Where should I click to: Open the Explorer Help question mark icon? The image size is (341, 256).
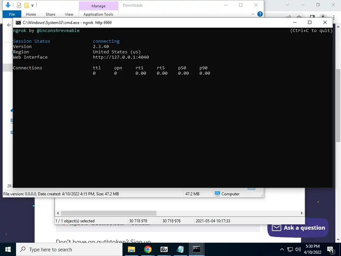(x=260, y=14)
